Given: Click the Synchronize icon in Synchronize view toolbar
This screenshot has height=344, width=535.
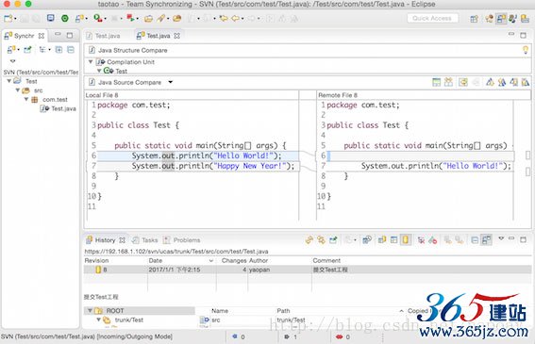Looking at the screenshot, I should pos(10,50).
